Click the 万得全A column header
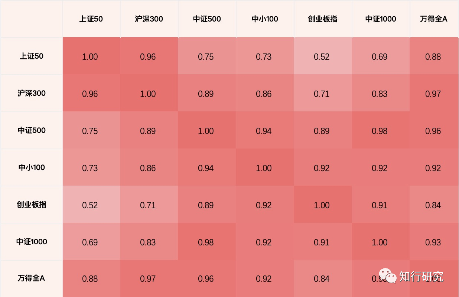 pos(434,19)
